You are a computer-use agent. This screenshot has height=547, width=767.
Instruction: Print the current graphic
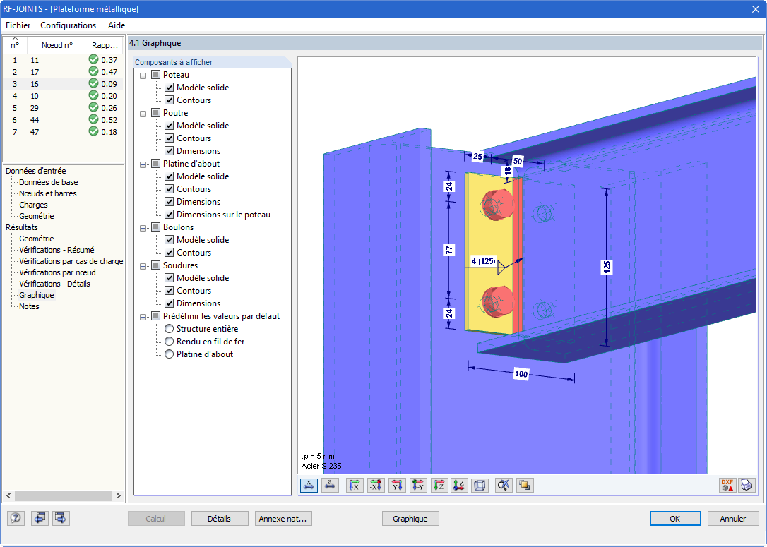747,486
